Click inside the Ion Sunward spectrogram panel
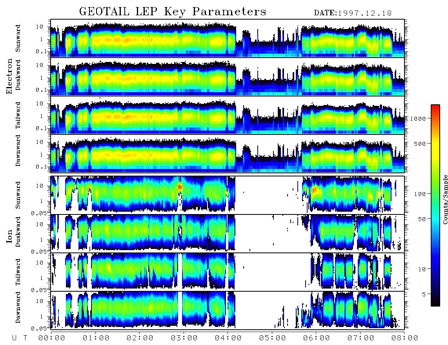Viewport: 448px width, 345px height. pos(228,195)
